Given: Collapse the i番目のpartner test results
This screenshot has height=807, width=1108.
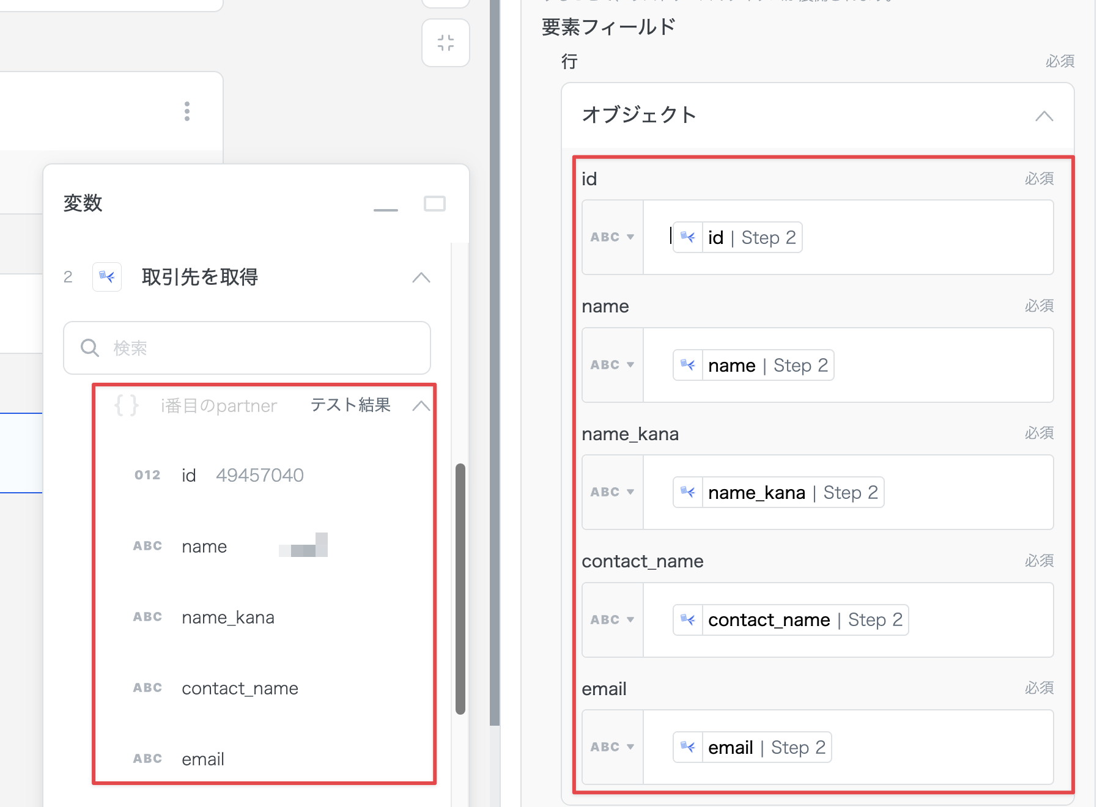Looking at the screenshot, I should (x=421, y=405).
